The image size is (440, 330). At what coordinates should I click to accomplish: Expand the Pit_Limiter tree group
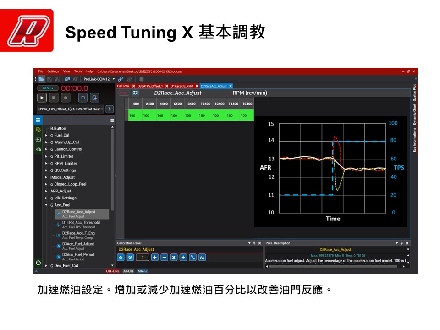(x=46, y=156)
